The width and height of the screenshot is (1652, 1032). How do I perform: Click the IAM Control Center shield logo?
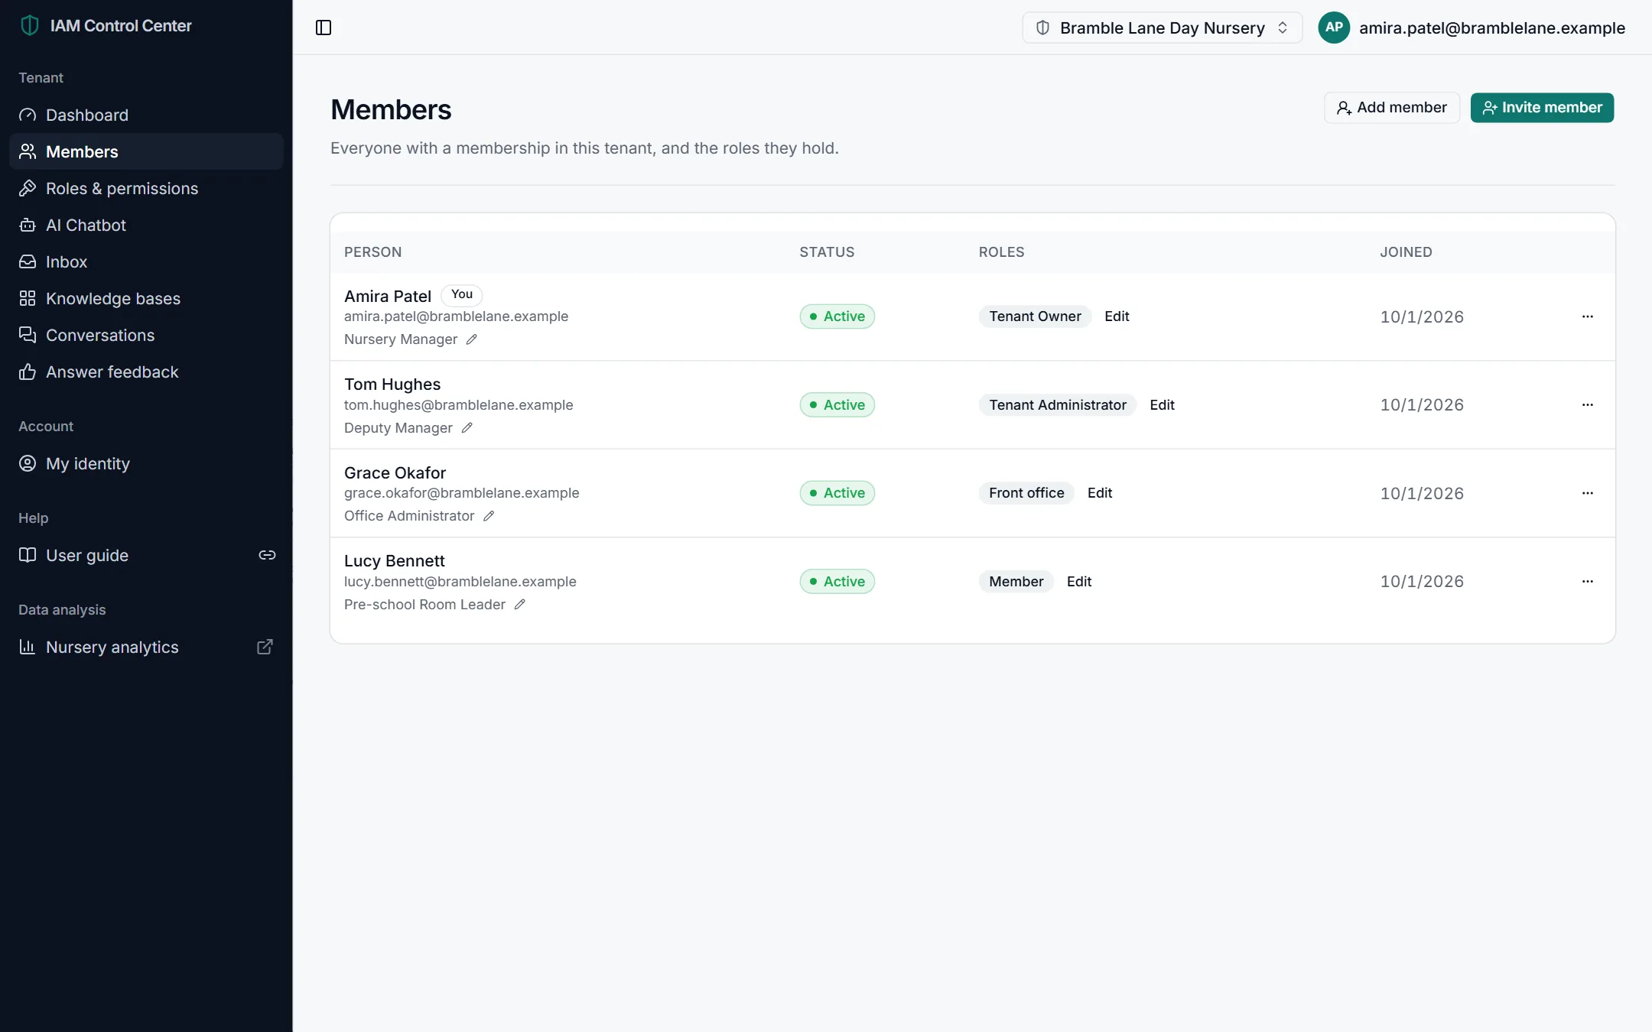pos(30,25)
